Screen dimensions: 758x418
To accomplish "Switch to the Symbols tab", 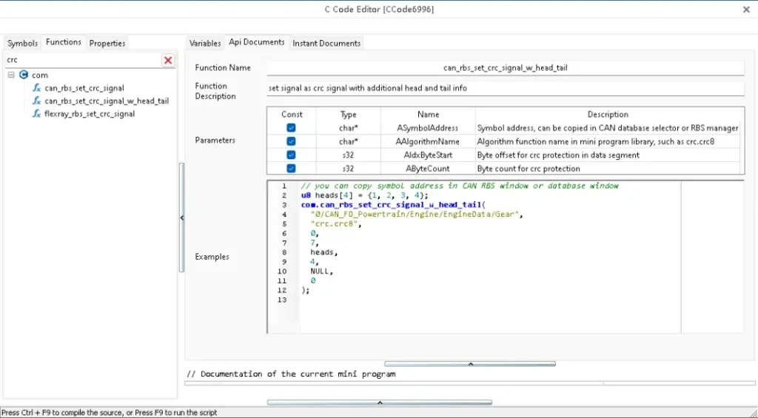I will coord(22,43).
